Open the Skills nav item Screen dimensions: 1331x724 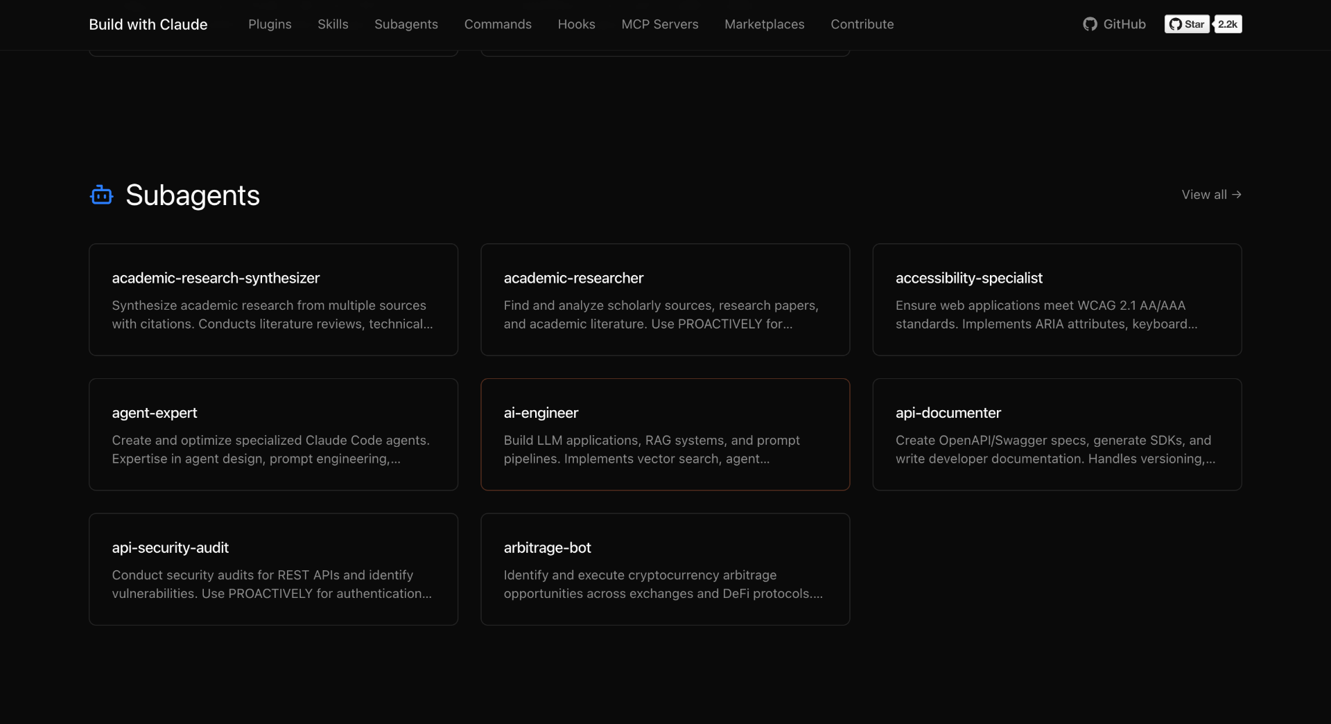point(333,24)
